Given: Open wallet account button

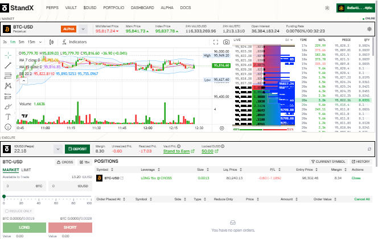Looking at the screenshot, I should [x=356, y=8].
